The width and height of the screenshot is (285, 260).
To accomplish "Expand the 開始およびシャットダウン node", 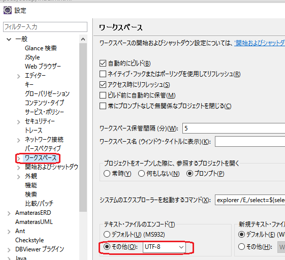I will (18, 168).
